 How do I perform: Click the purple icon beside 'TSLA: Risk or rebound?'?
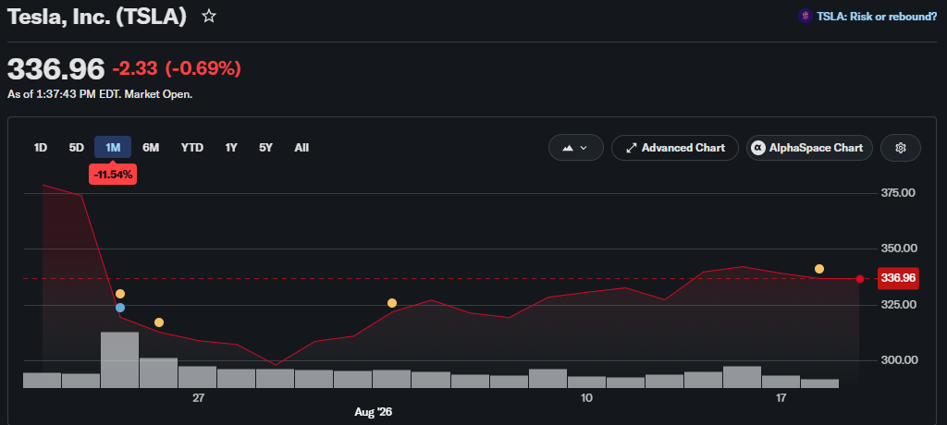[806, 17]
